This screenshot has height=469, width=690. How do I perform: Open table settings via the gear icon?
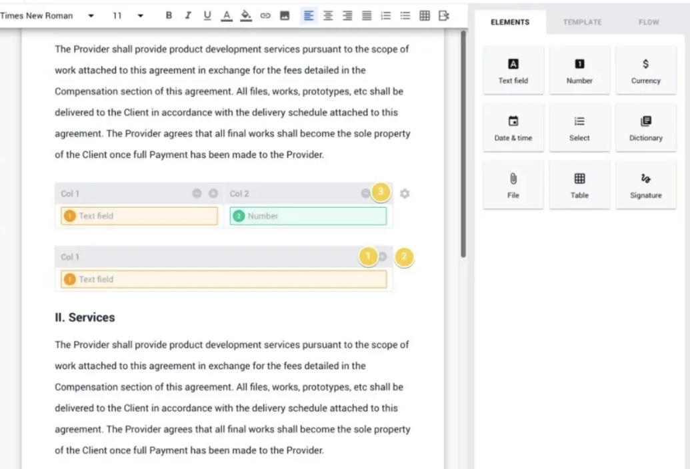pyautogui.click(x=405, y=194)
